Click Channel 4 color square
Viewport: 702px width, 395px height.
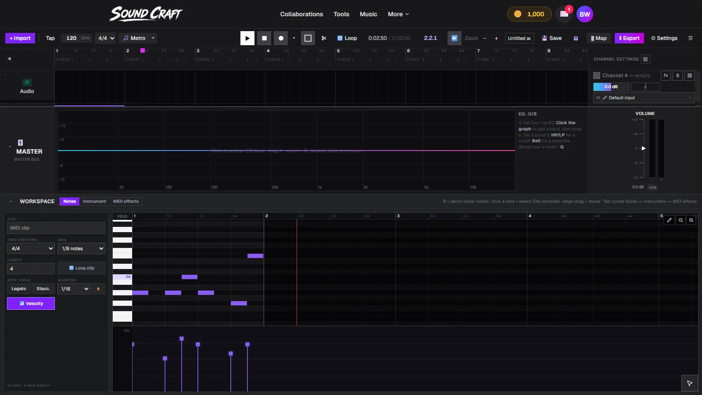tap(597, 75)
